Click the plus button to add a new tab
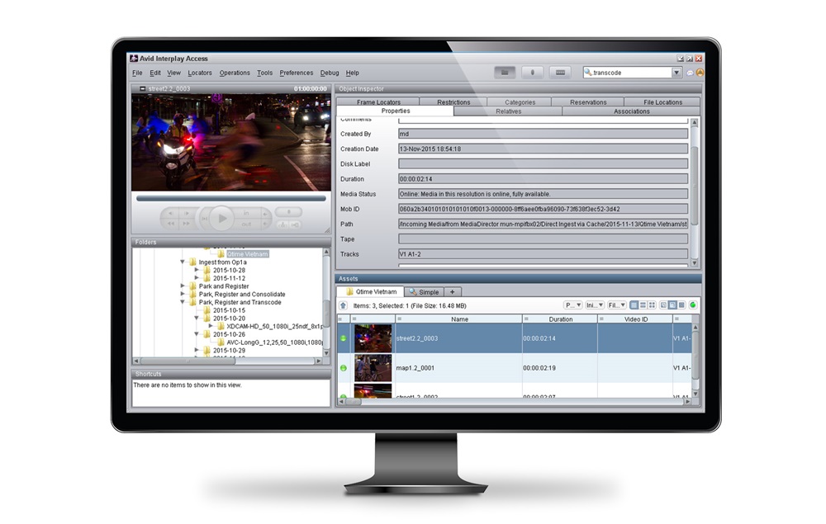 point(453,291)
